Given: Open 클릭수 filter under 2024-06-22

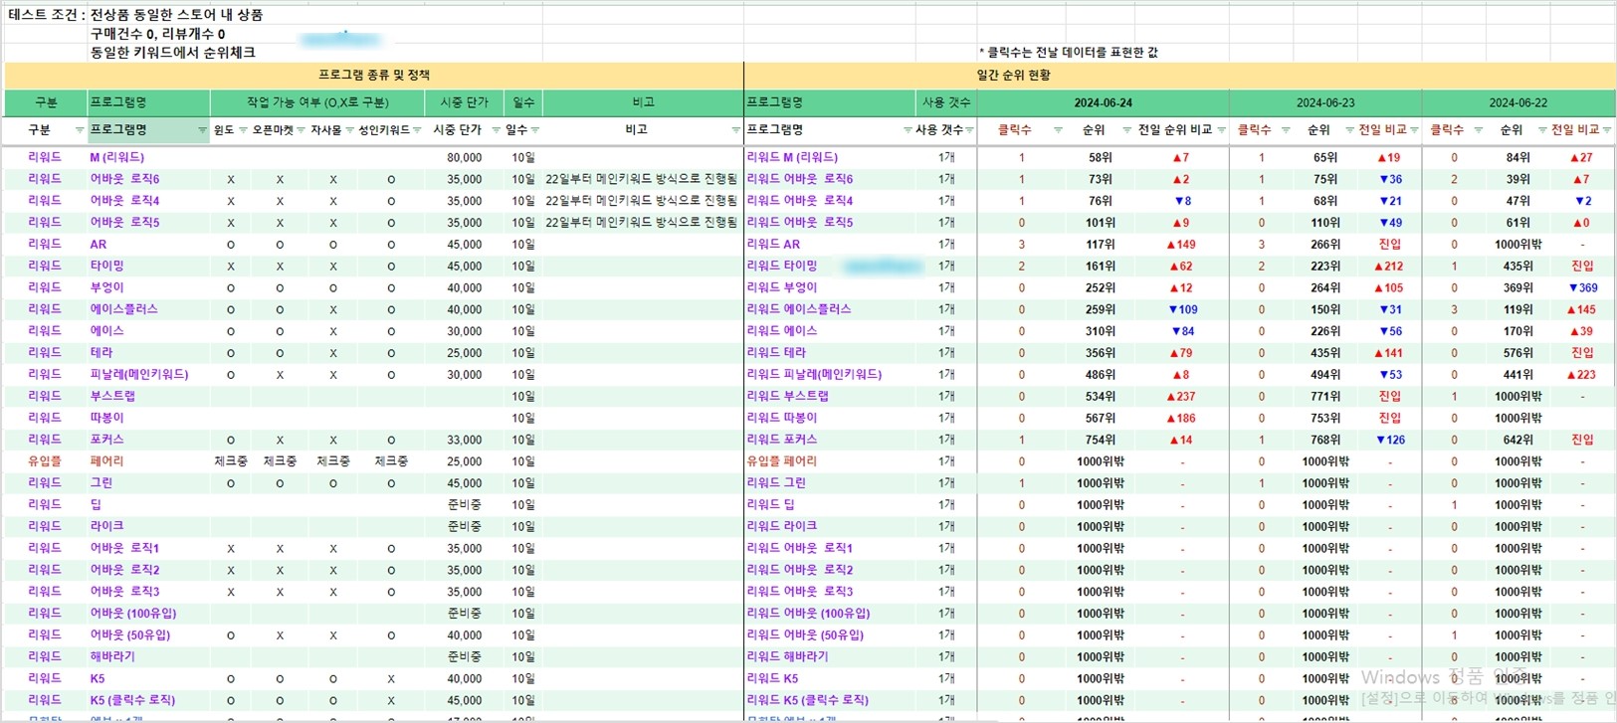Looking at the screenshot, I should [x=1479, y=130].
